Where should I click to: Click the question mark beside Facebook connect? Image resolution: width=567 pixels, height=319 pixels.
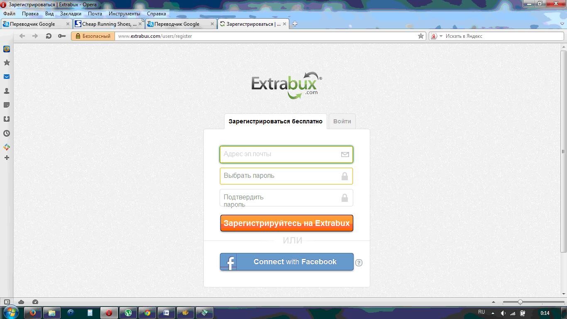[x=359, y=263]
